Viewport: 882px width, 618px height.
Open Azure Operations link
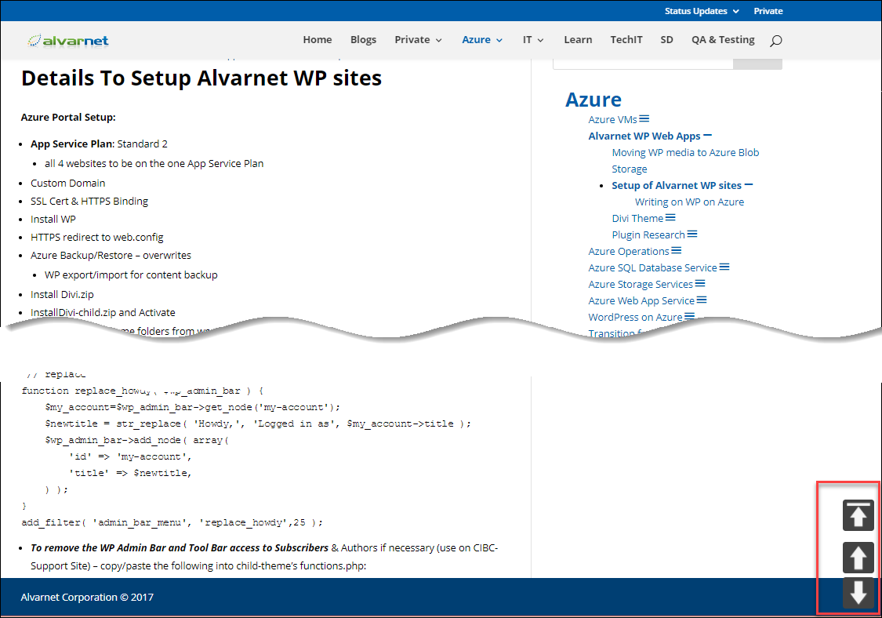[628, 251]
